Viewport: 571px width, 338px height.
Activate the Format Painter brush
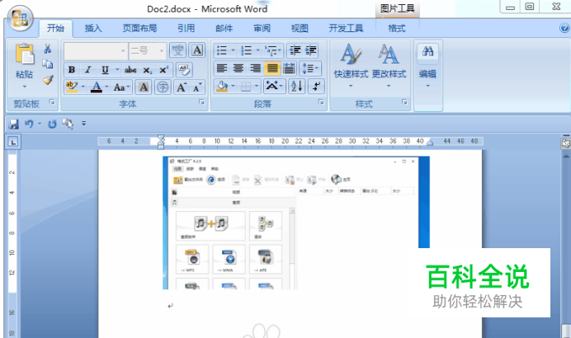pyautogui.click(x=48, y=80)
